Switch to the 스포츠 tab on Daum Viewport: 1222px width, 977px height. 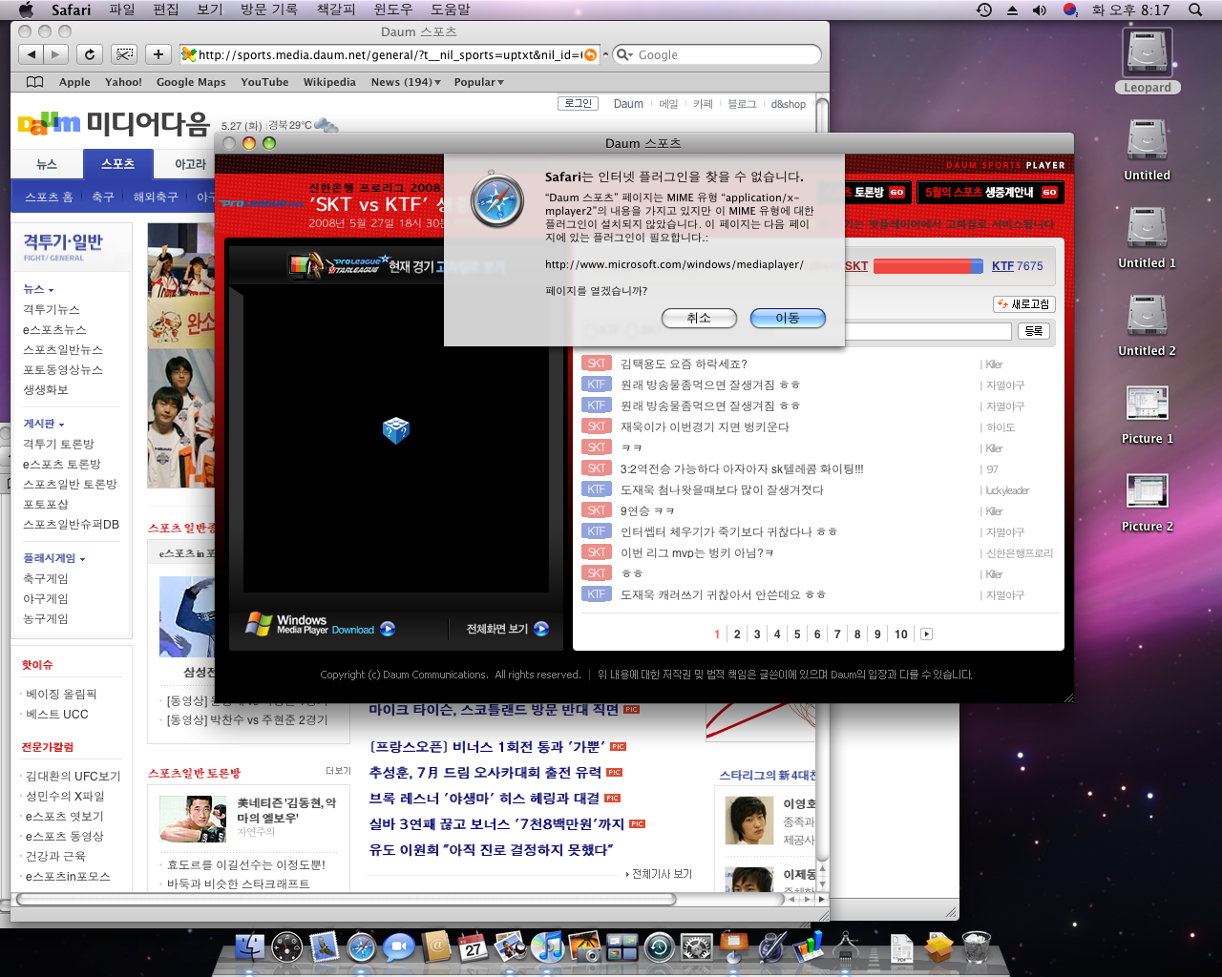(118, 164)
